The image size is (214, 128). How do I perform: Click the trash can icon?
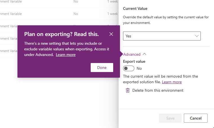click(128, 90)
